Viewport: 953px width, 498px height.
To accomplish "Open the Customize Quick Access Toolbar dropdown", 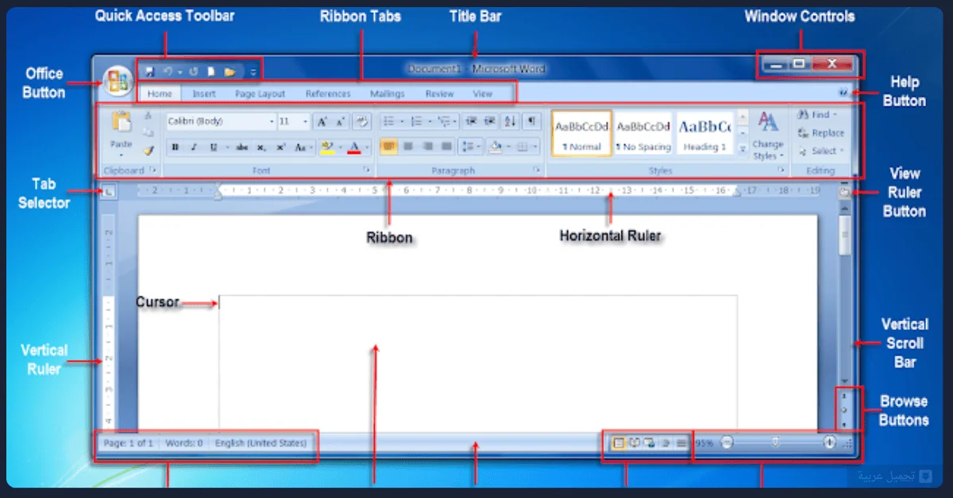I will pyautogui.click(x=253, y=72).
